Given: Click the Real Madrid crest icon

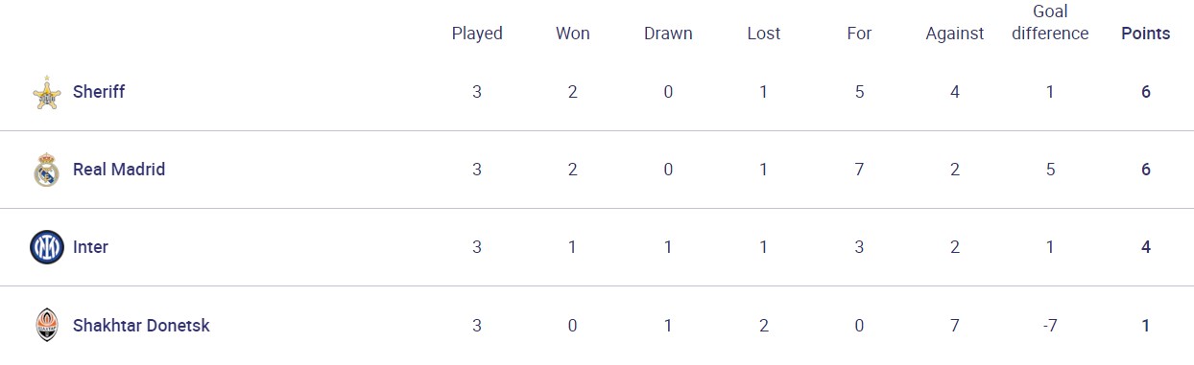Looking at the screenshot, I should [x=46, y=170].
